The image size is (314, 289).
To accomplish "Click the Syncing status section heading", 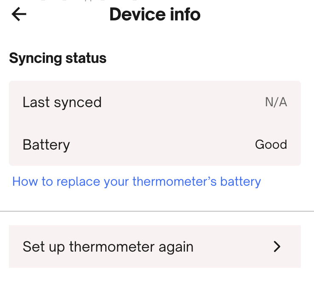I will point(58,58).
